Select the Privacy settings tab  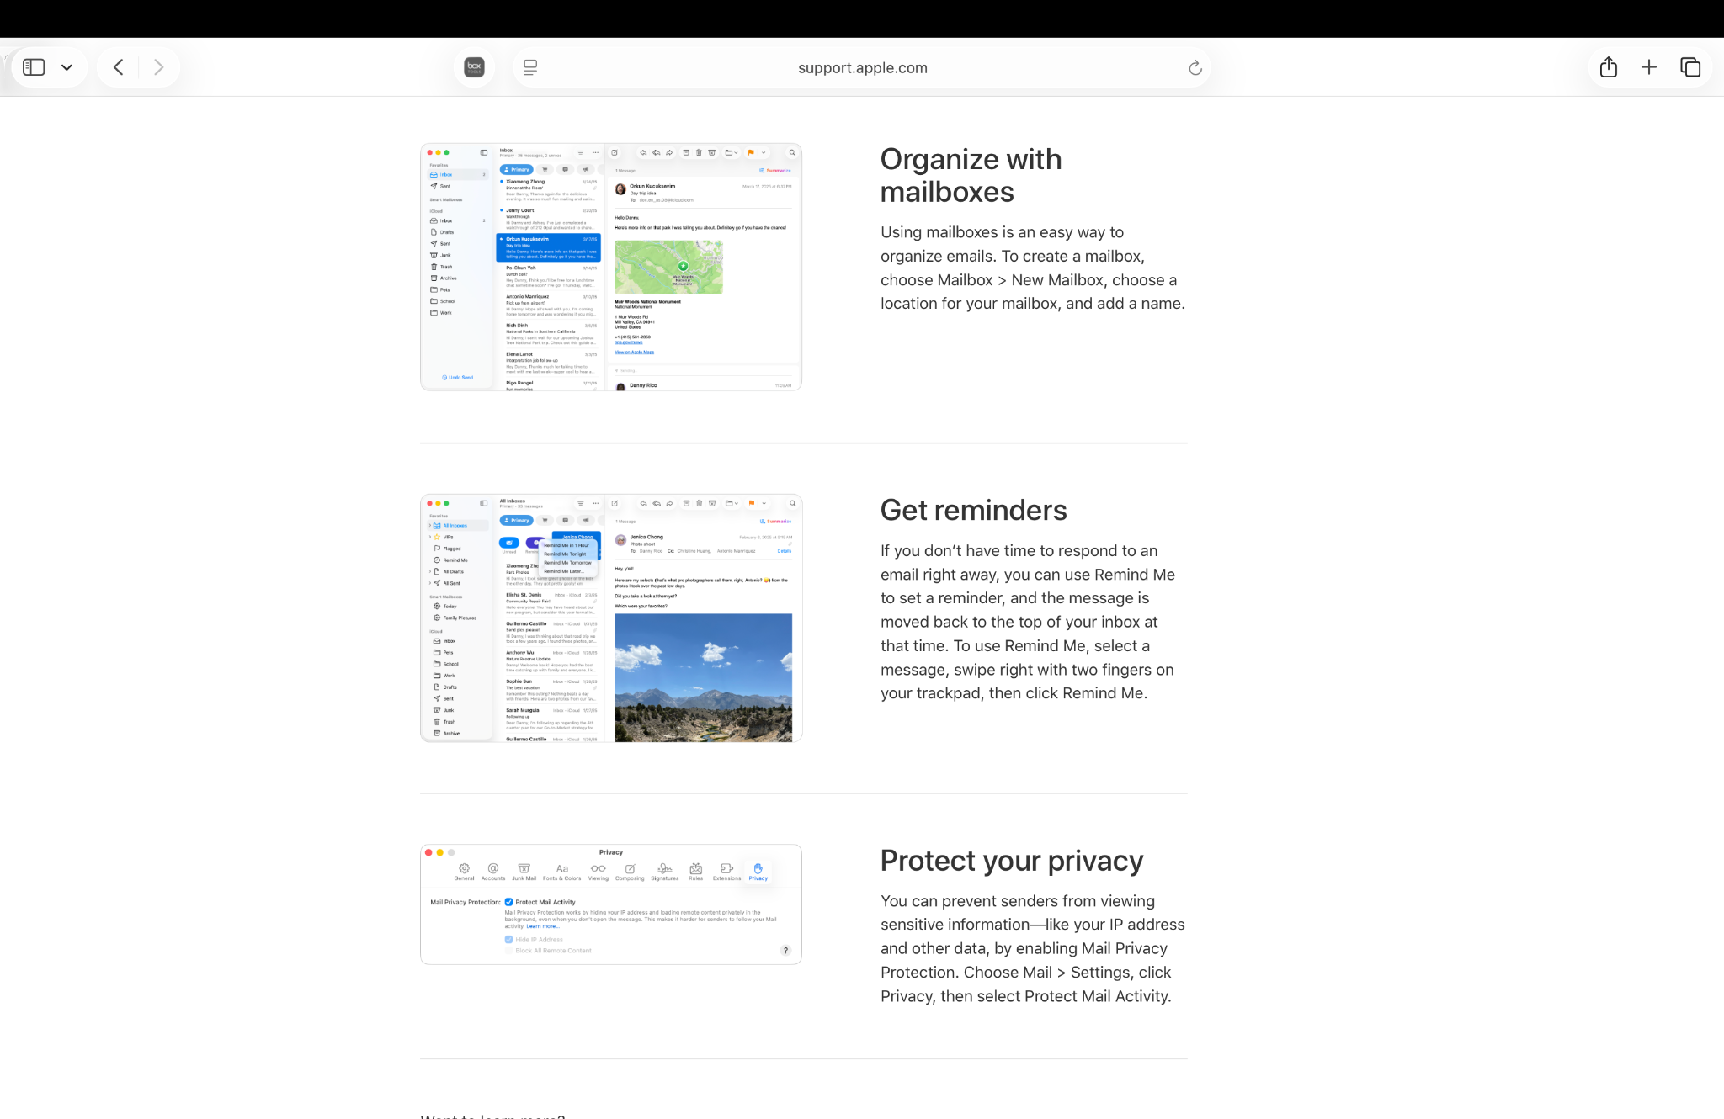(758, 872)
